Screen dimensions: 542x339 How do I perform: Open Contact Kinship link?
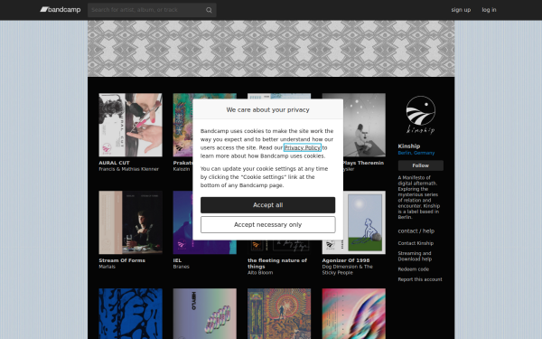pos(416,243)
